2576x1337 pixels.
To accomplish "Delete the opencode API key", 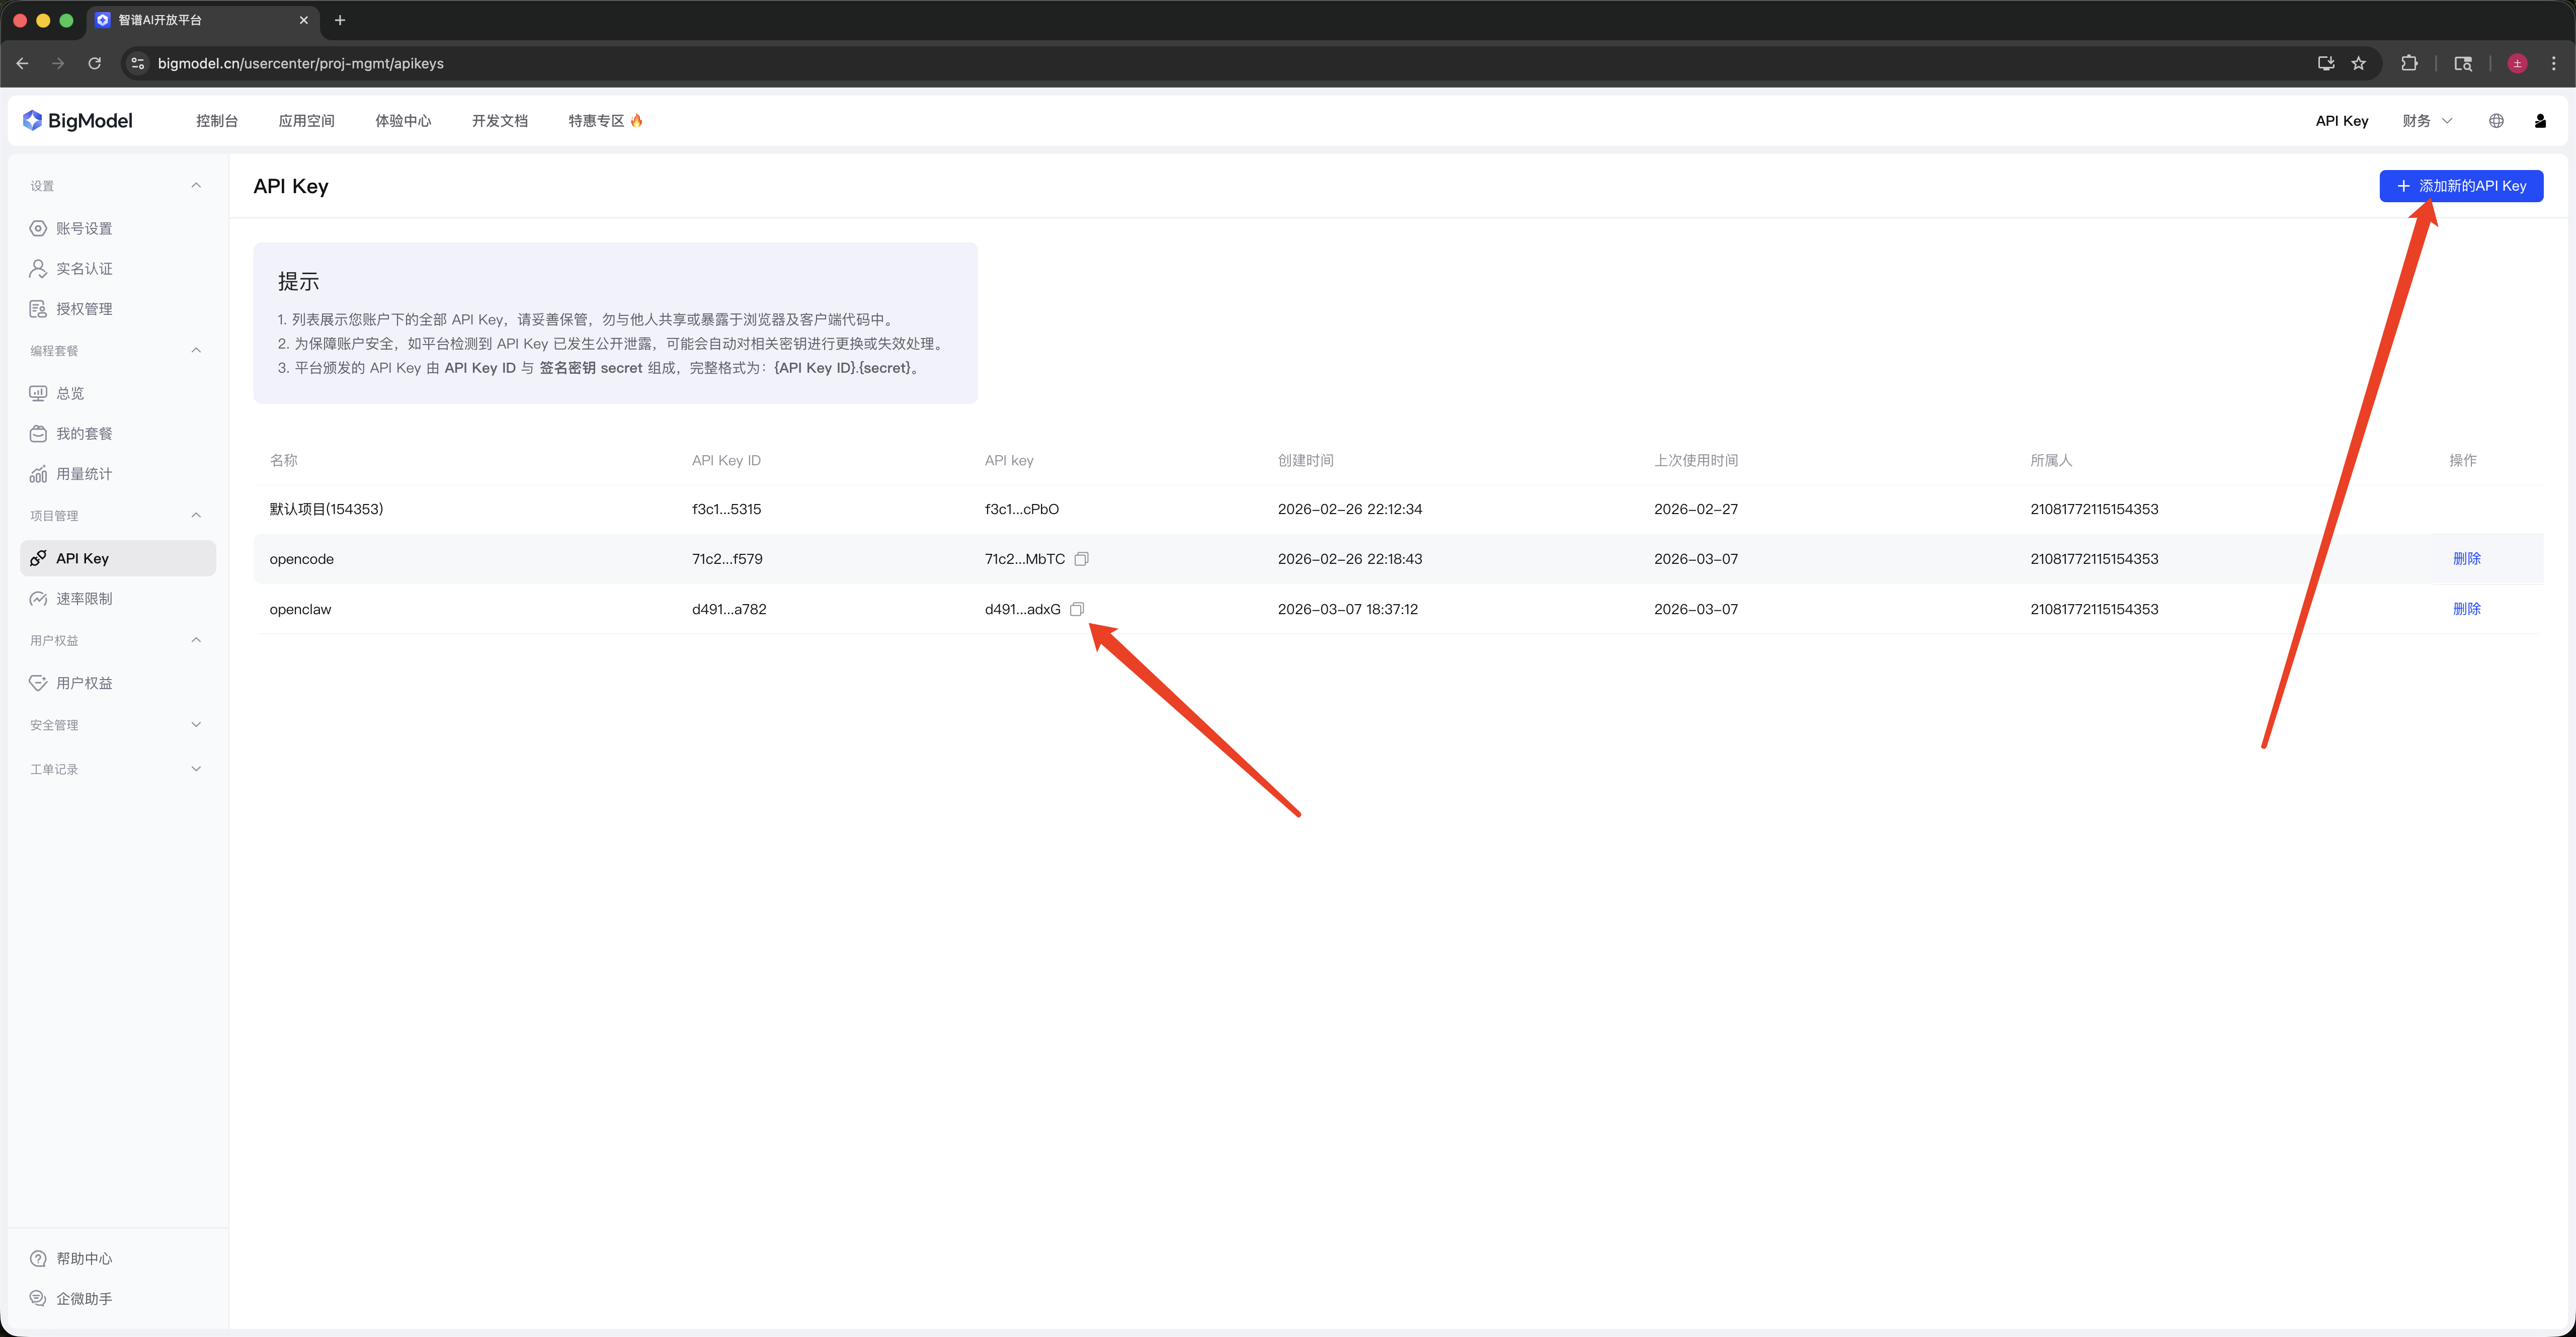I will (2466, 559).
